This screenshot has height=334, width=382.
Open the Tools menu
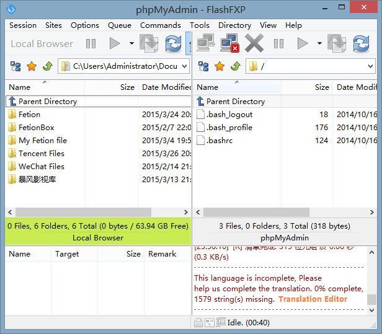(x=200, y=25)
